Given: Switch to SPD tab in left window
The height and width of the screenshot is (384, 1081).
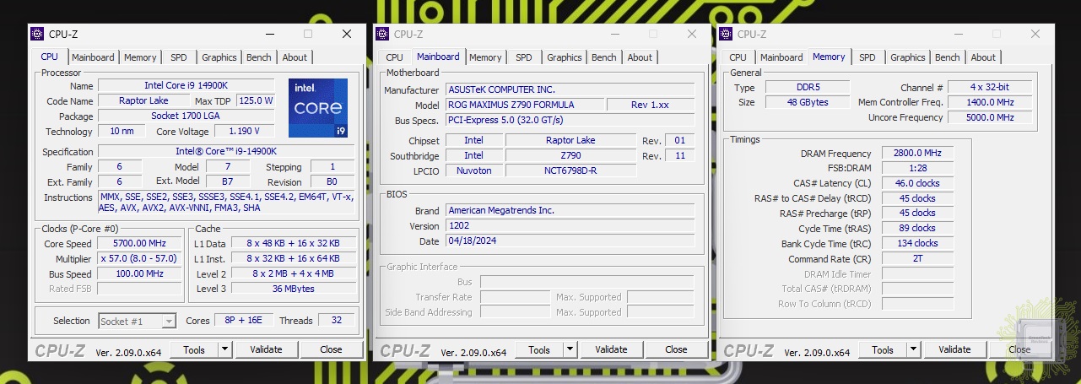Looking at the screenshot, I should [179, 57].
